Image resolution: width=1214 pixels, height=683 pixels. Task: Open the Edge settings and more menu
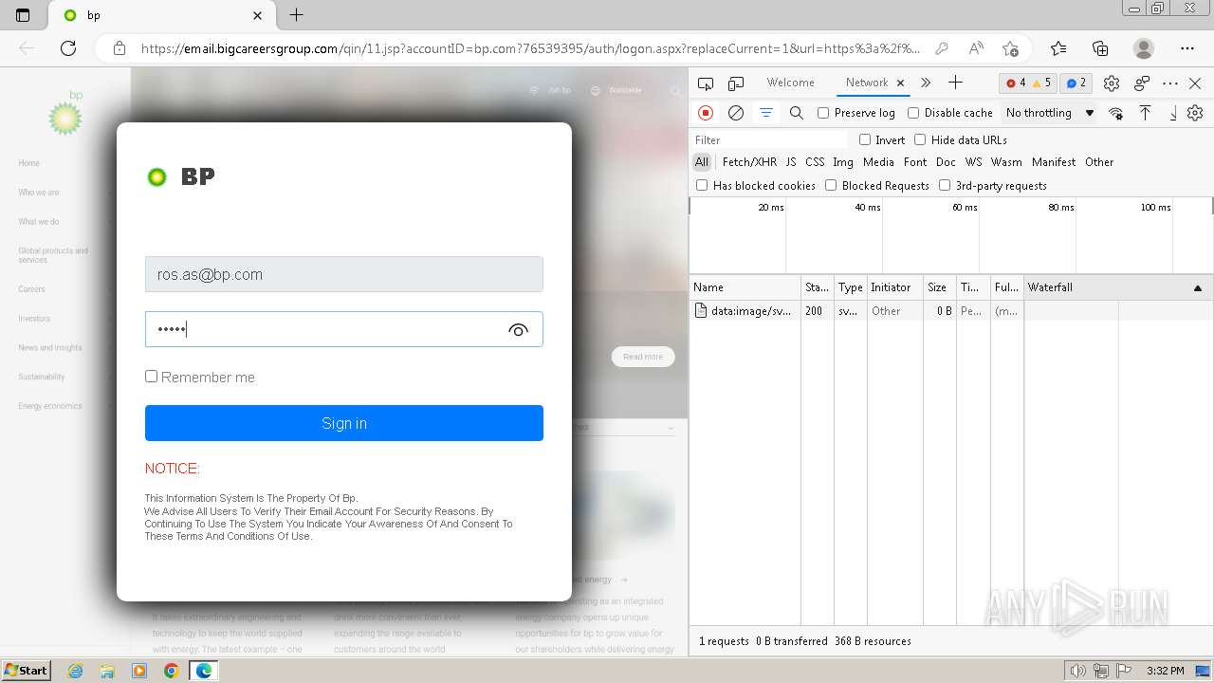1187,48
